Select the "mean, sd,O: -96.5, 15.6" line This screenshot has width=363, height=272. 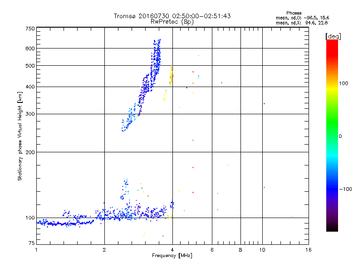[302, 18]
